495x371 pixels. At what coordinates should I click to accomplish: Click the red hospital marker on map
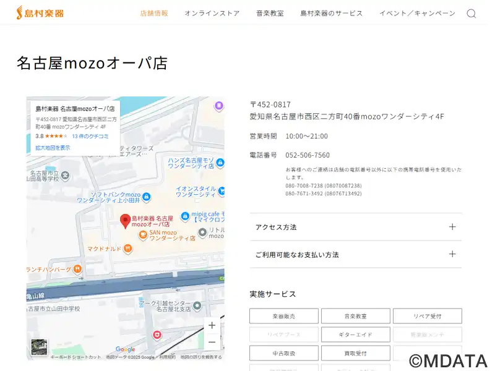tap(157, 335)
